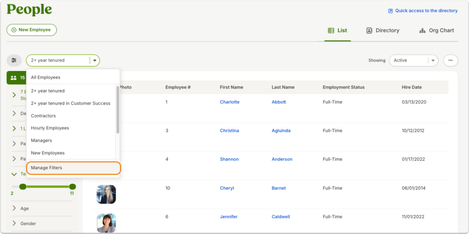Click the List view table icon
The image size is (469, 234).
coord(331,31)
